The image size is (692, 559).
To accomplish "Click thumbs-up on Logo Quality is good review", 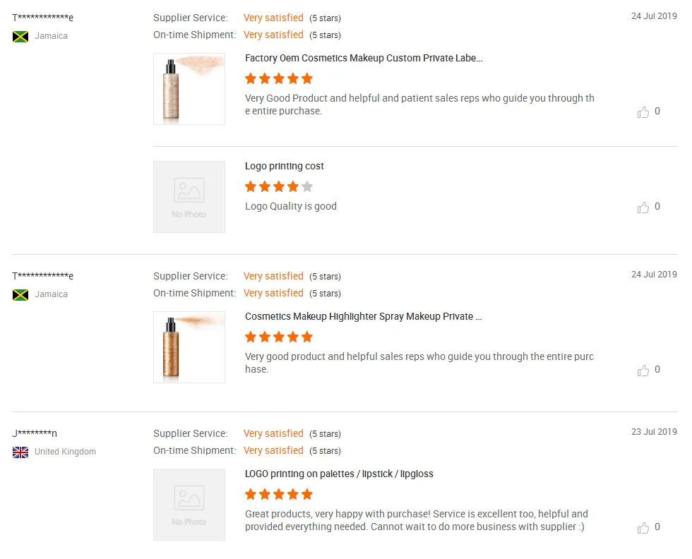I will coord(643,207).
